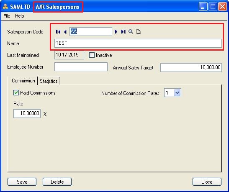Save the salesperson record
Screen dimensions: 229x192
tap(22, 182)
